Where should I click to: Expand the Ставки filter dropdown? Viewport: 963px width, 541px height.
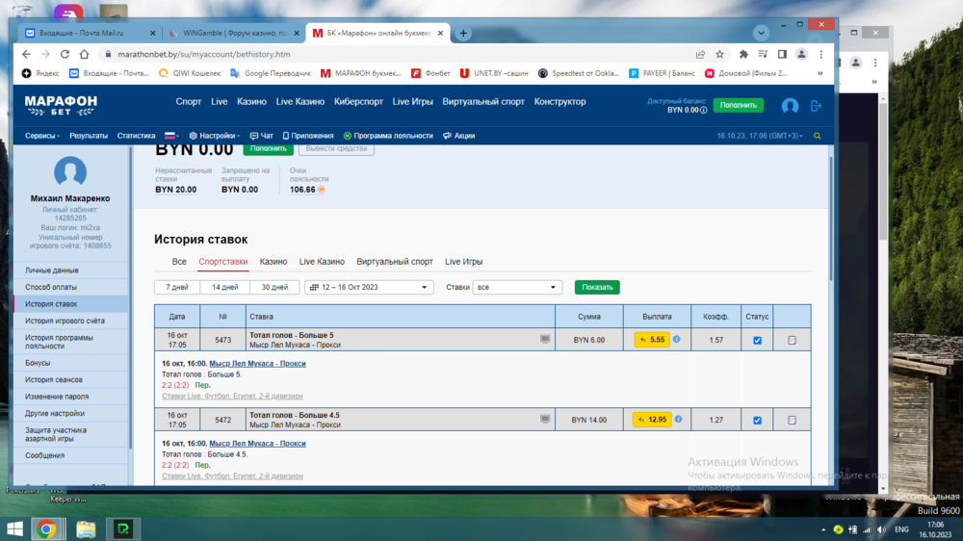(516, 287)
